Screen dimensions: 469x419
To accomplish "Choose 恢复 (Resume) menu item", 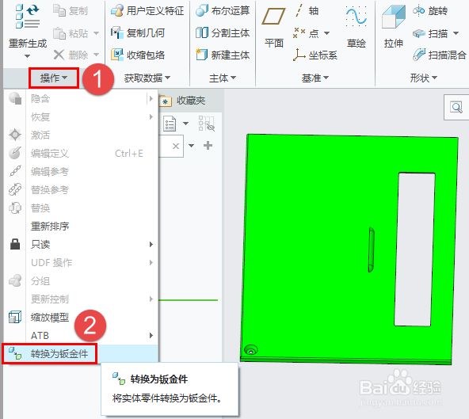I will click(81, 116).
